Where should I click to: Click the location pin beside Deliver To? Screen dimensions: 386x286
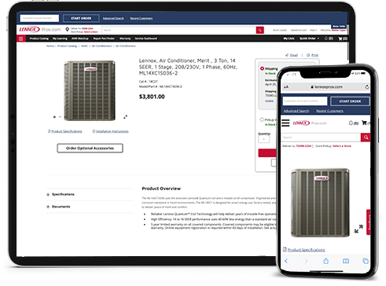click(x=68, y=29)
